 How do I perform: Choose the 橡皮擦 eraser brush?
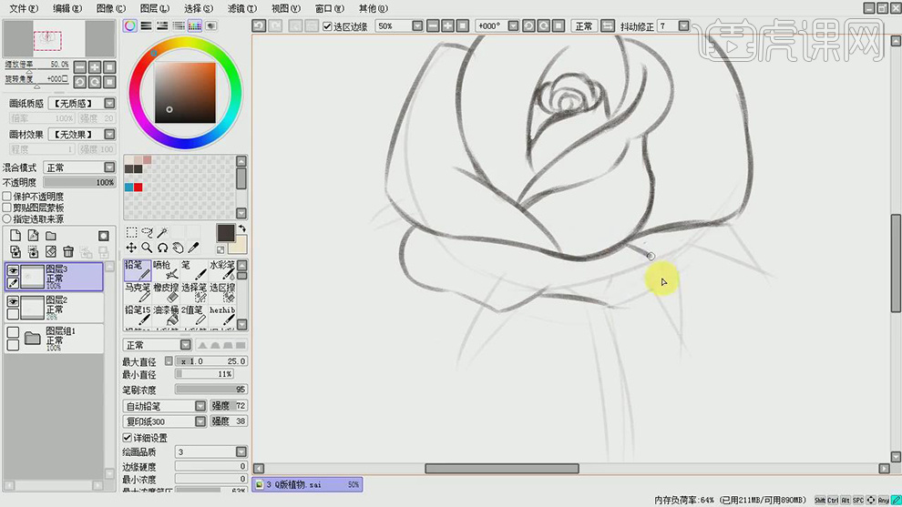click(167, 292)
